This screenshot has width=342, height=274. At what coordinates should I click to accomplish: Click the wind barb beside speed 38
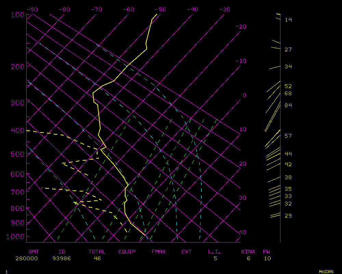[x=274, y=179]
